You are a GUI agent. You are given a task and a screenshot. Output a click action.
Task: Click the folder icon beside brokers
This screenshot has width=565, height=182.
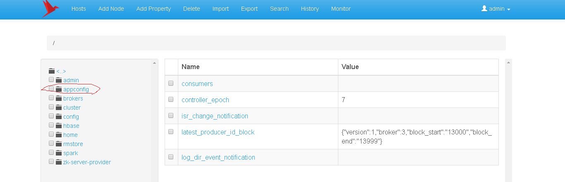(58, 98)
